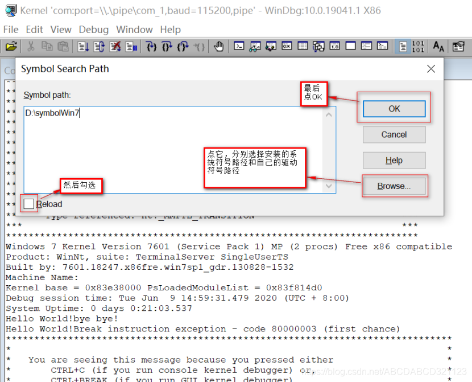Open the Registers window (0x icon)
Image resolution: width=472 pixels, height=382 pixels.
(287, 46)
